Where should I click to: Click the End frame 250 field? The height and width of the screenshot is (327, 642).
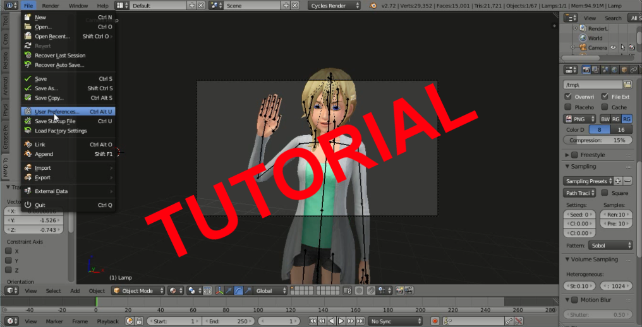click(228, 321)
